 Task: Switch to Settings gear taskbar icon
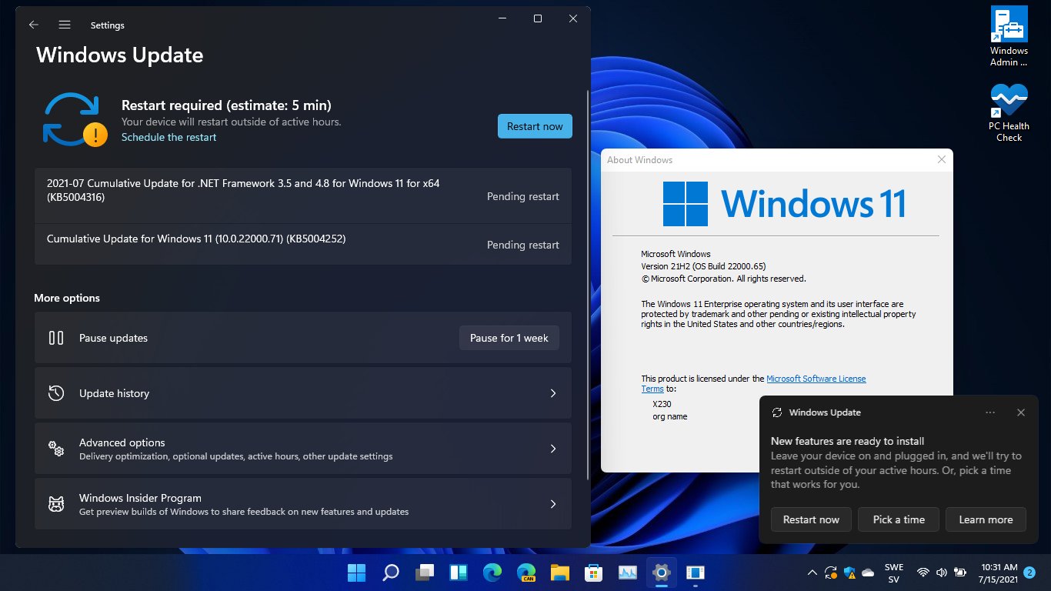pyautogui.click(x=662, y=573)
